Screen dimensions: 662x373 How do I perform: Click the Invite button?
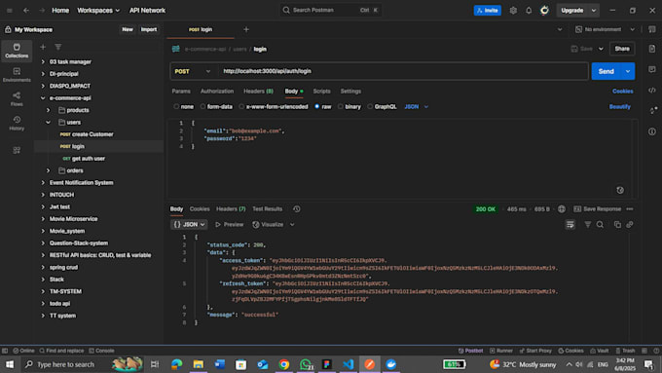[x=487, y=10]
